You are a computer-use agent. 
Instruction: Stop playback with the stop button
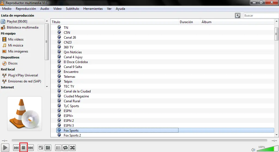23,148
